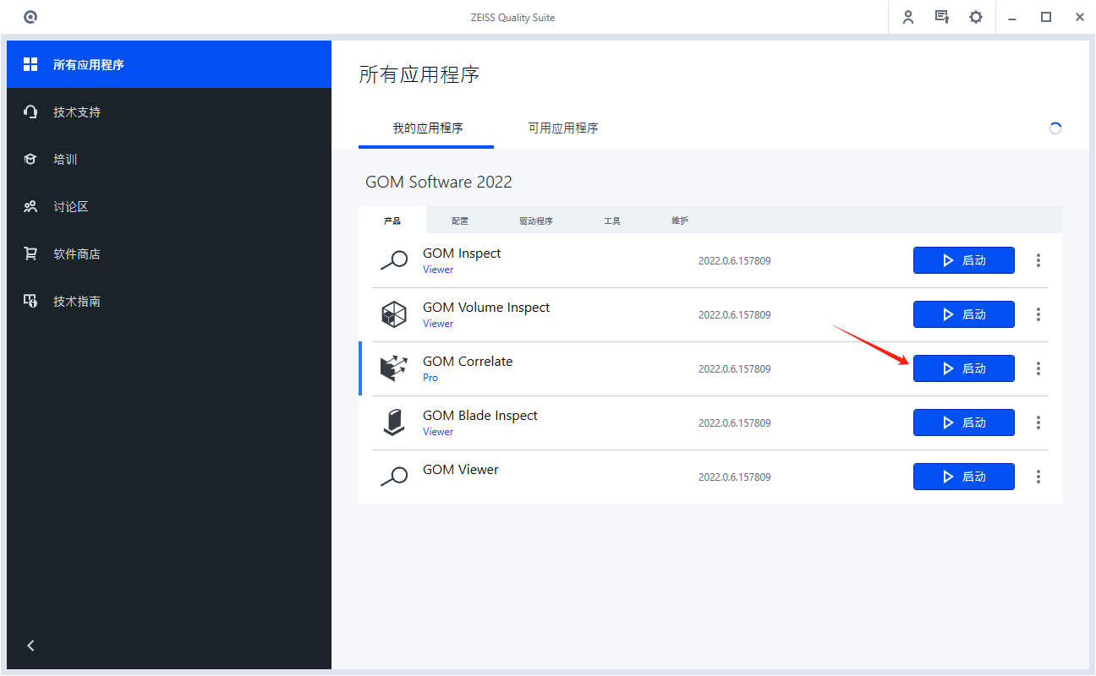Launch GOM Correlate with its 启动 button
1096x676 pixels.
pyautogui.click(x=963, y=368)
